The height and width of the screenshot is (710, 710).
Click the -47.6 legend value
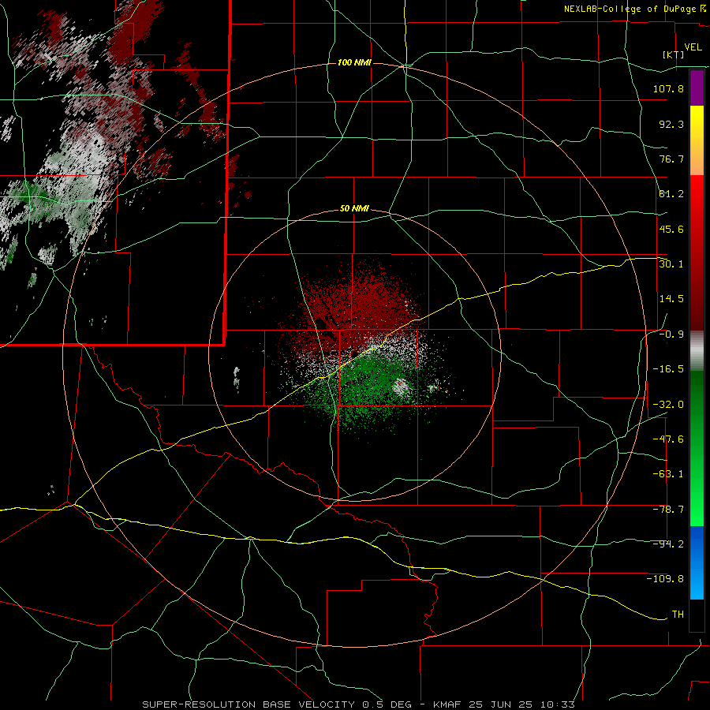pos(668,439)
